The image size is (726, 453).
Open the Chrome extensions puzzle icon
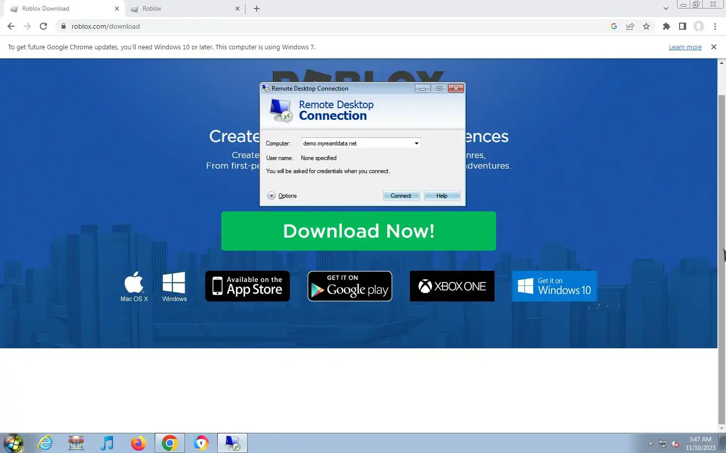[667, 26]
